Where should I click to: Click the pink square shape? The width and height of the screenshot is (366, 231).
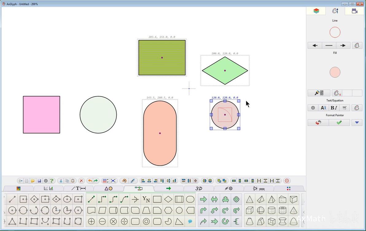pos(41,115)
